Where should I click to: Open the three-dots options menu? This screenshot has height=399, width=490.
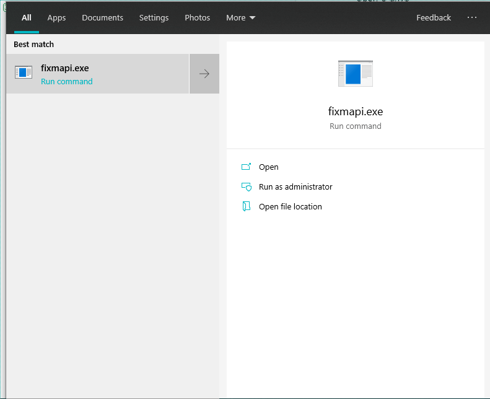click(x=472, y=17)
